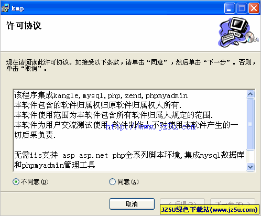Click inside the license agreement text box
Viewport: 261px width, 216px height.
click(x=129, y=131)
